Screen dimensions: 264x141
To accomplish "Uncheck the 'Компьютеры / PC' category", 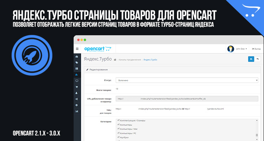I will (118, 133).
